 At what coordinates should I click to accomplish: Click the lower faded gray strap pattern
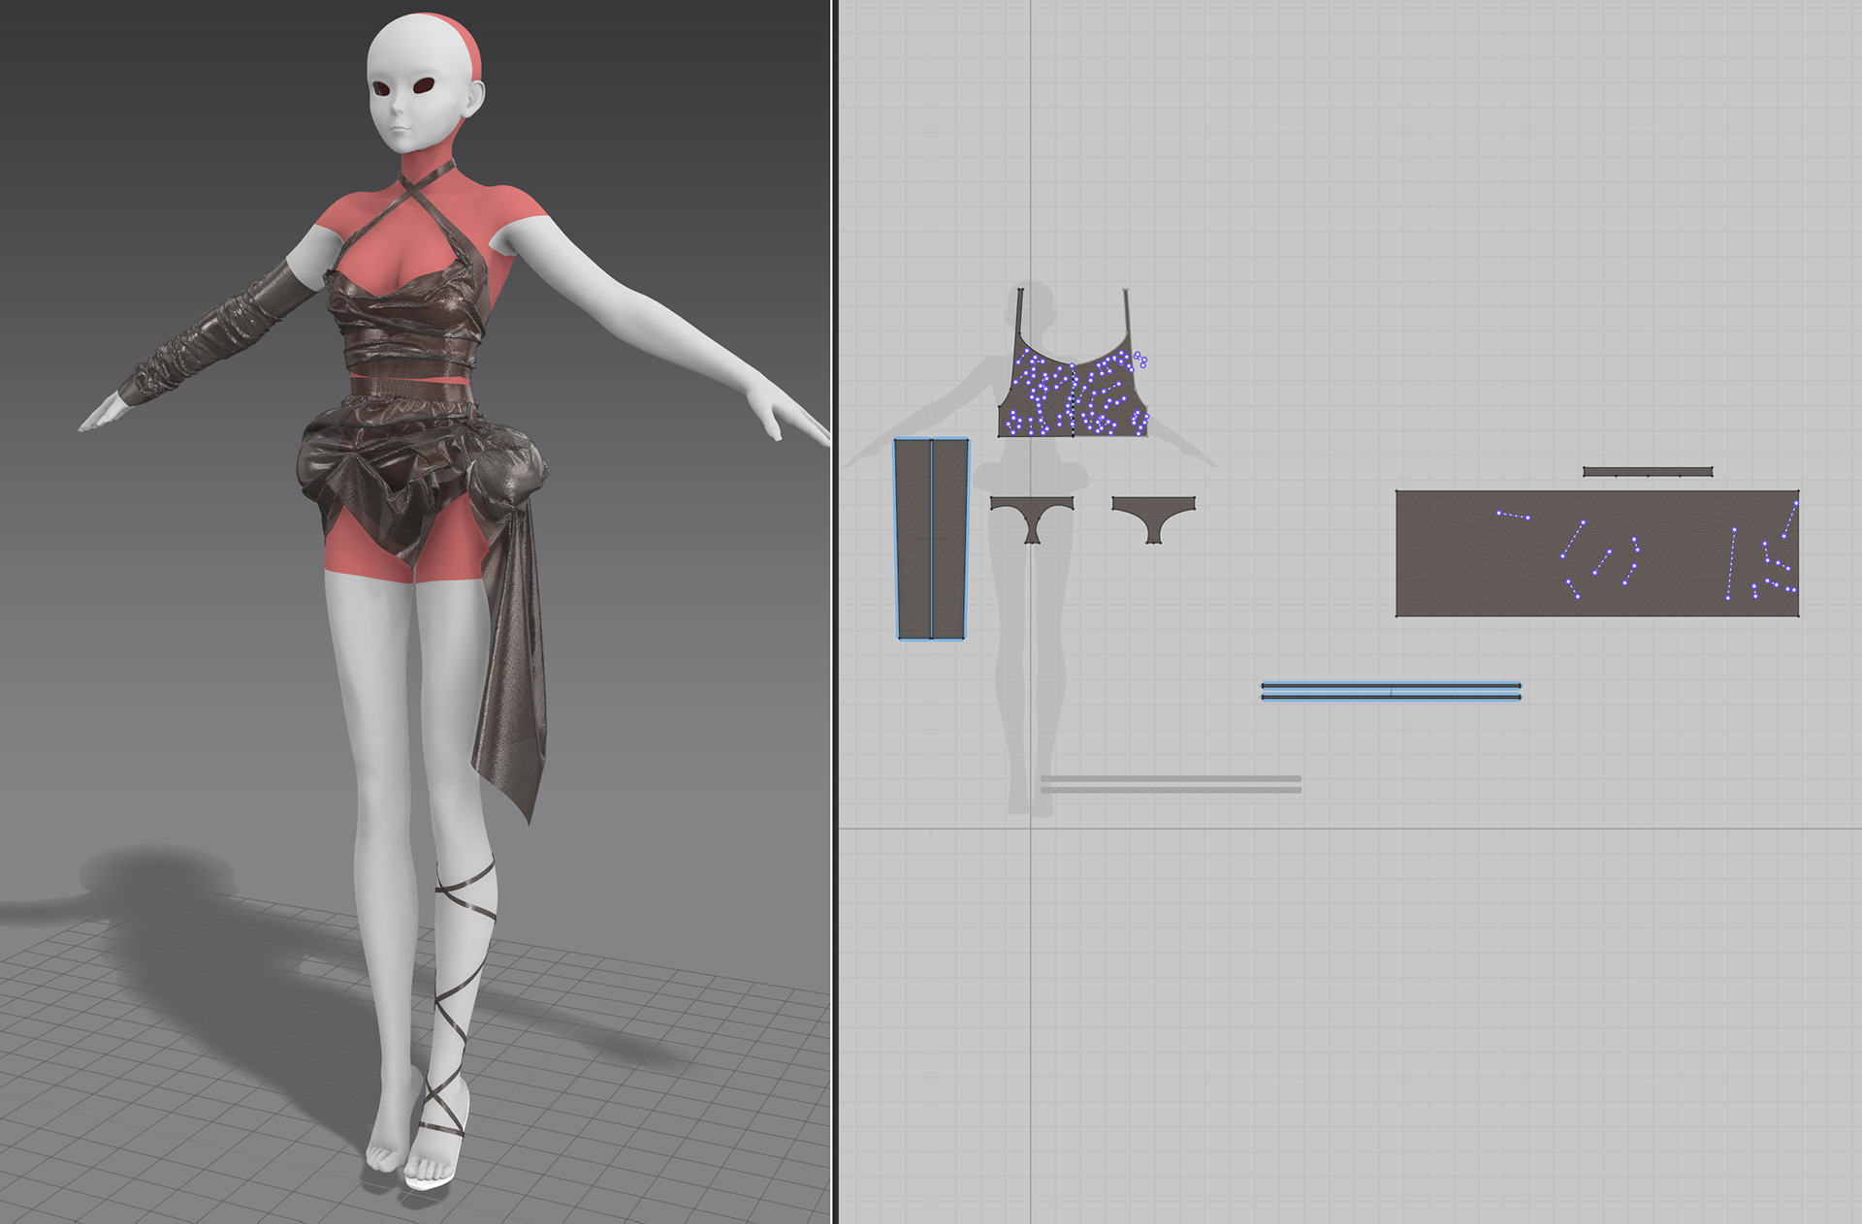[1171, 790]
